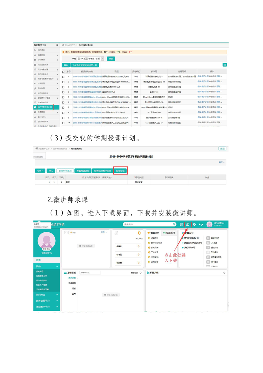
Task: Select 我的学期授课计划 in left menu
Action: point(44,107)
